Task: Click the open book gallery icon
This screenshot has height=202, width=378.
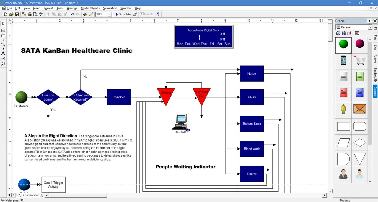Action: tap(350, 33)
